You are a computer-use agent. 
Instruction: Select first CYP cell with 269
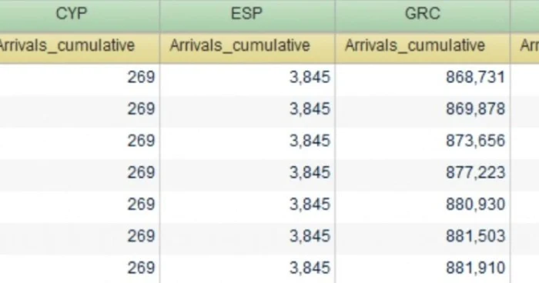coord(79,77)
